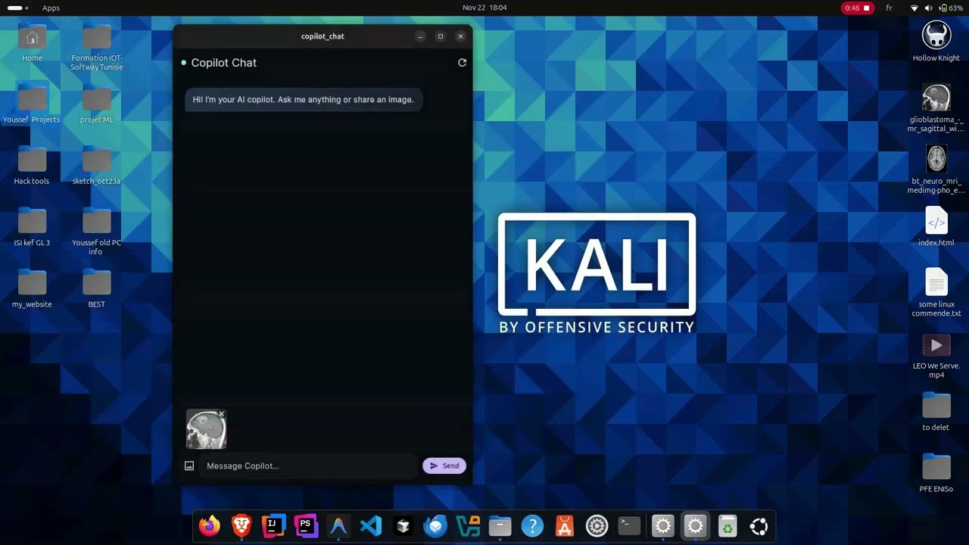Click the Copilot greeting message bubble

point(304,100)
